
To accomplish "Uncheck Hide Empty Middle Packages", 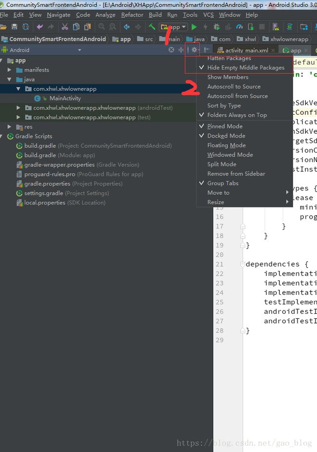I will click(246, 68).
